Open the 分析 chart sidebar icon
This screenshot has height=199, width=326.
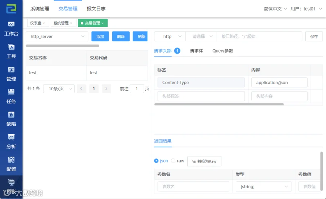pos(11,137)
